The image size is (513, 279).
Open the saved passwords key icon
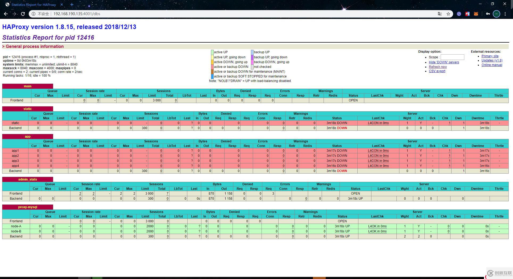click(x=488, y=14)
